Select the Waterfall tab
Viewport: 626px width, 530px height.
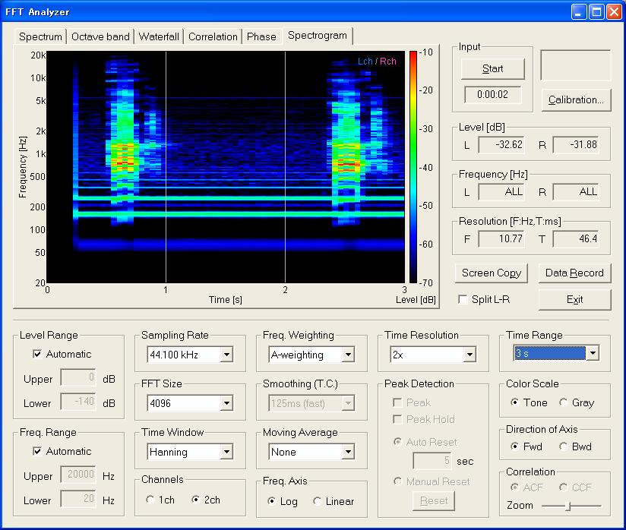coord(159,36)
